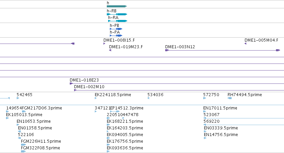The width and height of the screenshot is (284, 153).
Task: Select the RH74494.5prime feature glyph
Action: [x=230, y=98]
